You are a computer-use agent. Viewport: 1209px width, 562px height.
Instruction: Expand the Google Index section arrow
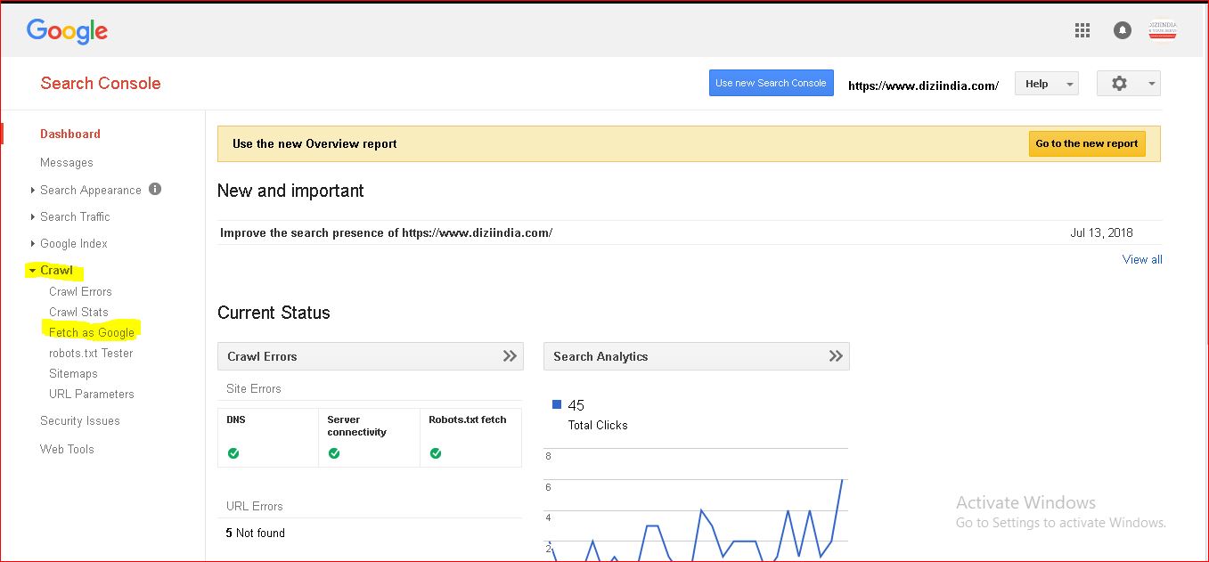click(x=33, y=243)
